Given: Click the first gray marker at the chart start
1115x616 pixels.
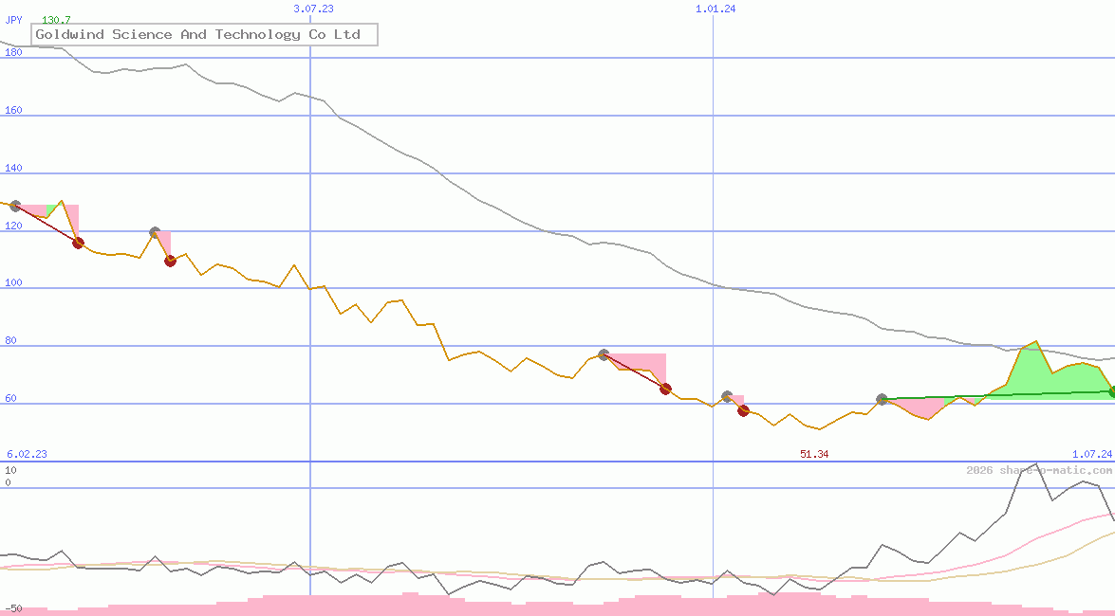Looking at the screenshot, I should [15, 206].
